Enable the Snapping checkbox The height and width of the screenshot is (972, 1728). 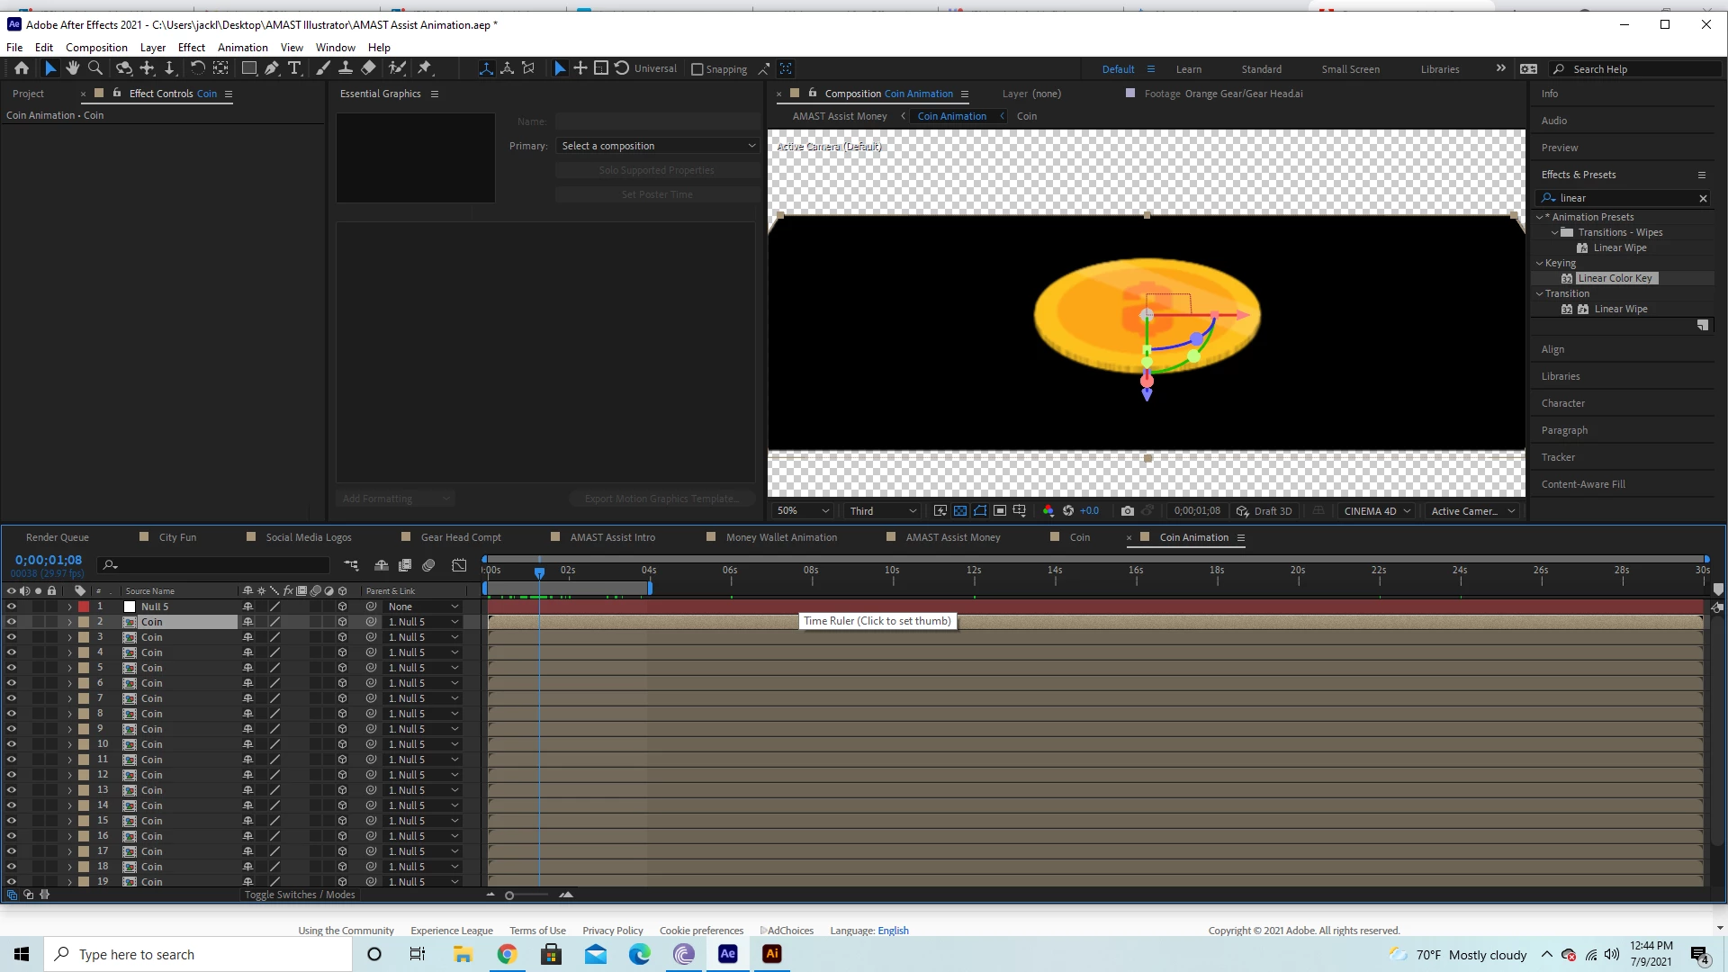[697, 69]
